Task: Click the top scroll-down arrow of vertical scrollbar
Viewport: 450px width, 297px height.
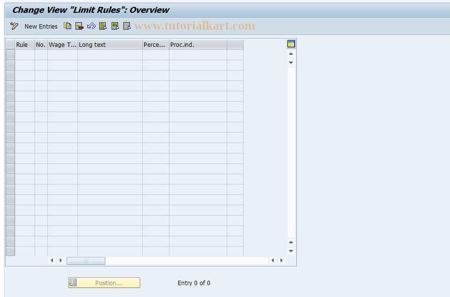Action: coord(291,63)
